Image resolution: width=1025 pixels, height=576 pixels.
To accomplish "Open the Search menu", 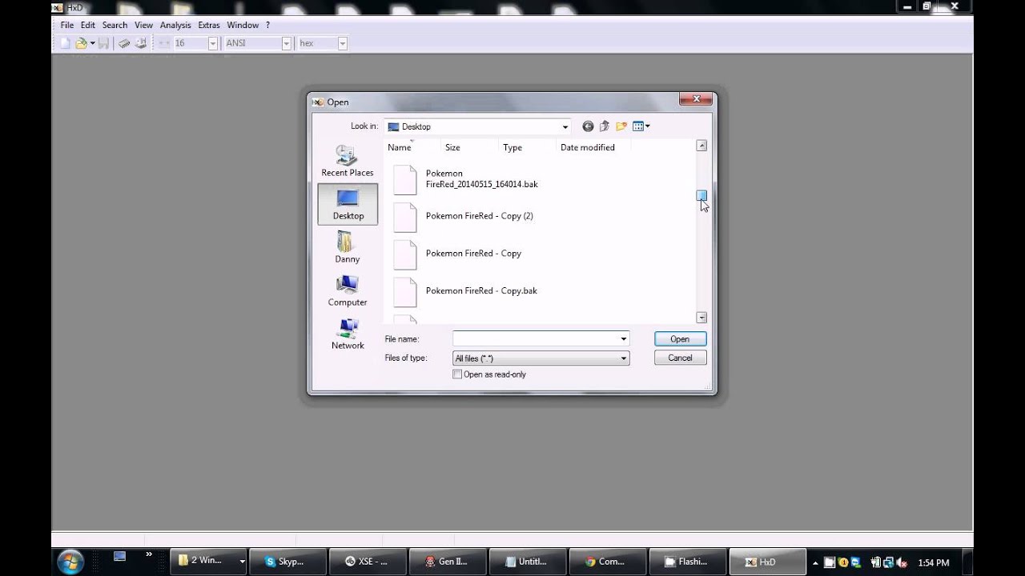I will pos(115,25).
